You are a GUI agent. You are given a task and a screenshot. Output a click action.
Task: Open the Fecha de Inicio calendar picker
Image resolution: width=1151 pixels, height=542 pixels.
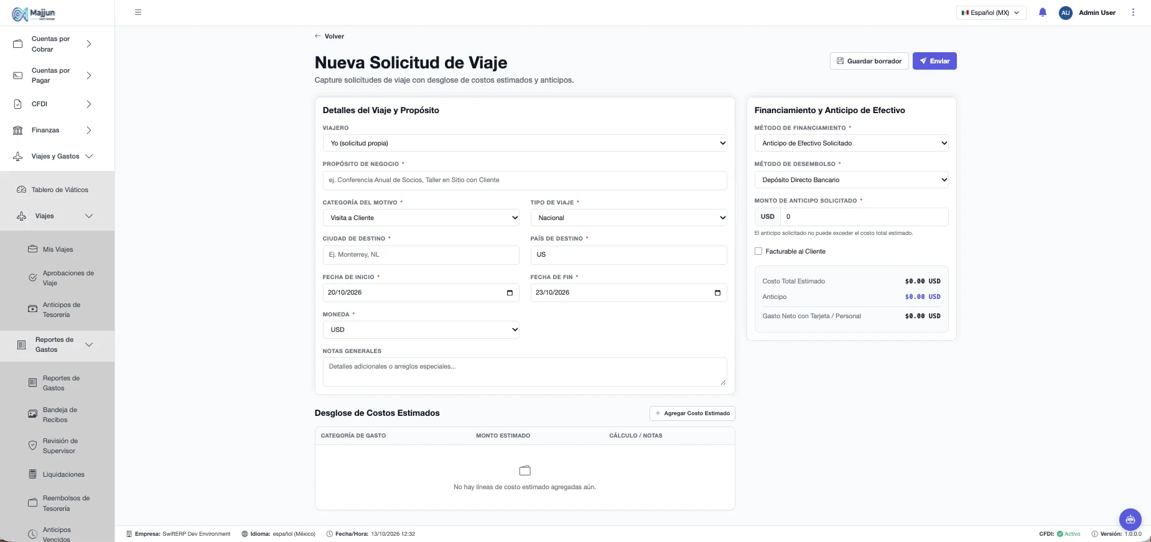510,293
